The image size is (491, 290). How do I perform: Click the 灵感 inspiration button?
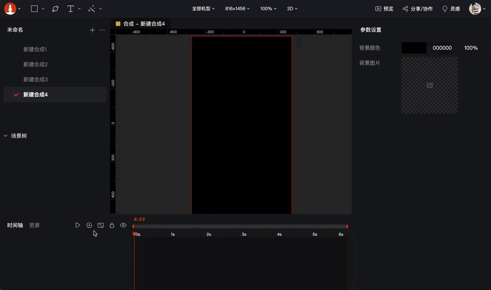click(451, 9)
